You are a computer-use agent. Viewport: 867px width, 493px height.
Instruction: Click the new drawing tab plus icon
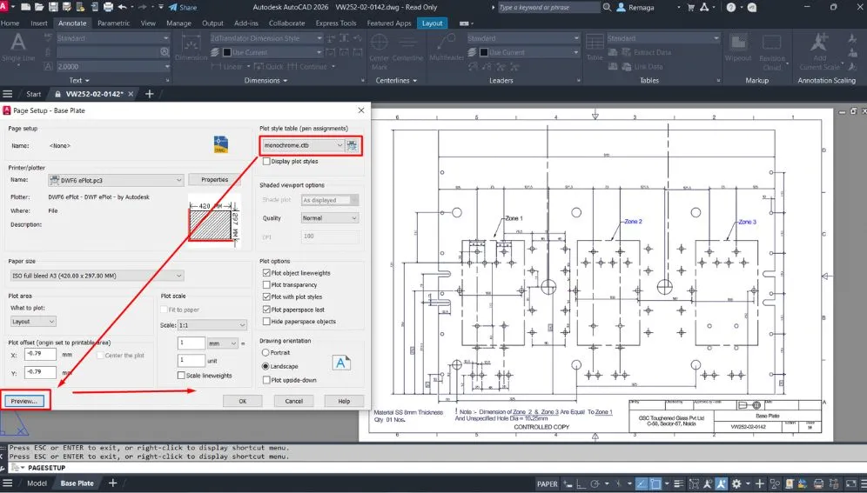[x=150, y=94]
